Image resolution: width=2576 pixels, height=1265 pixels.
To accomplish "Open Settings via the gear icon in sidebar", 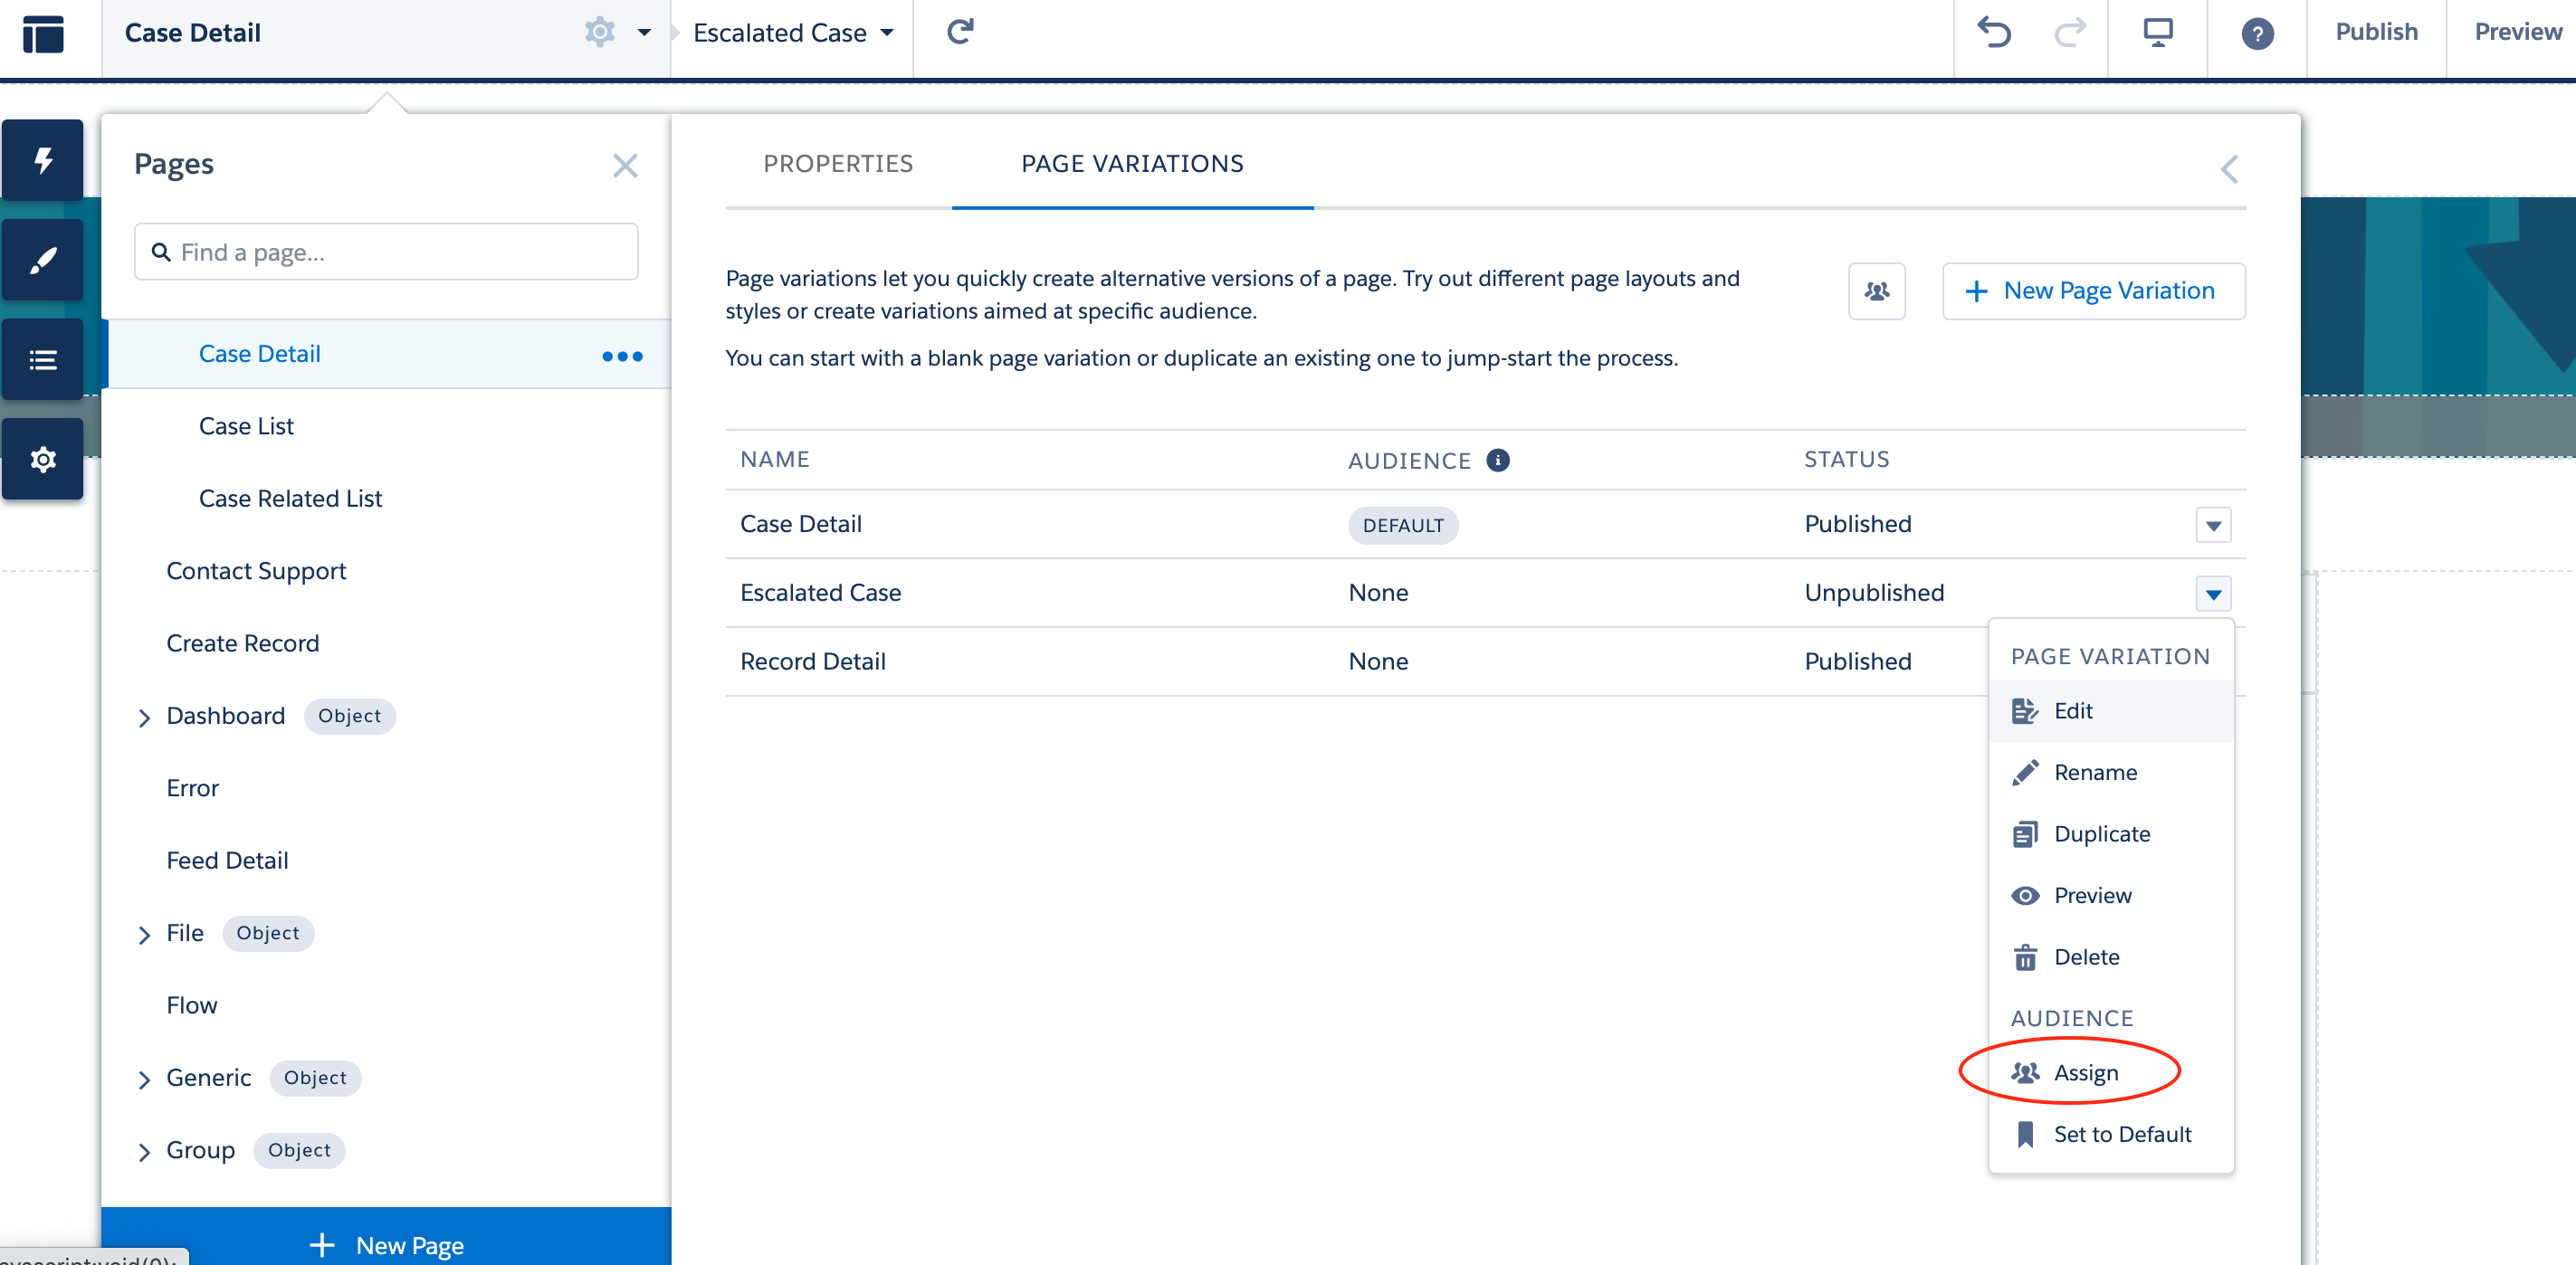I will tap(42, 458).
